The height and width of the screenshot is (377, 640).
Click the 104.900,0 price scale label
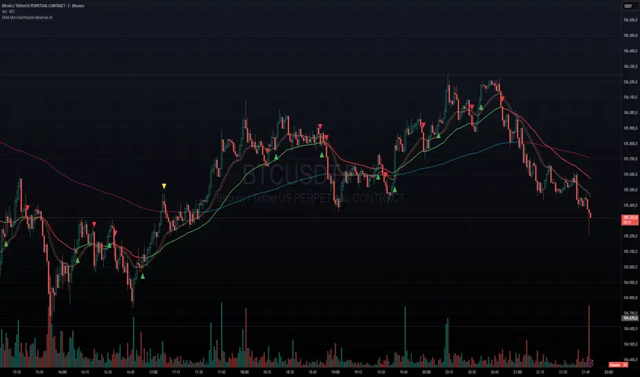(x=630, y=283)
